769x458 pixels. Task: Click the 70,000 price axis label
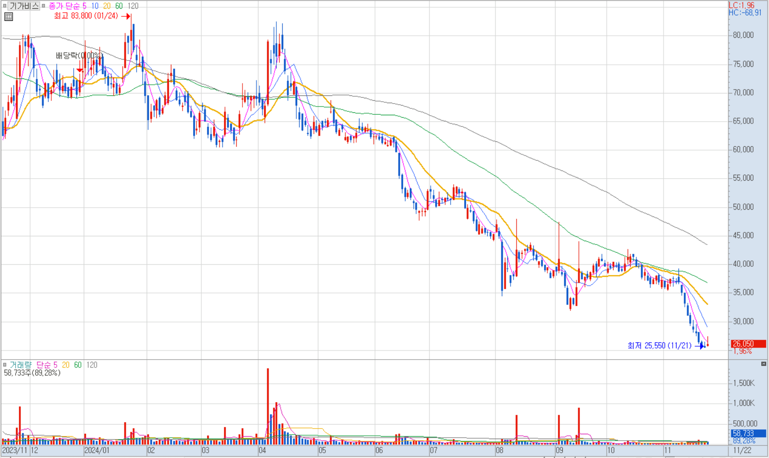click(x=743, y=92)
